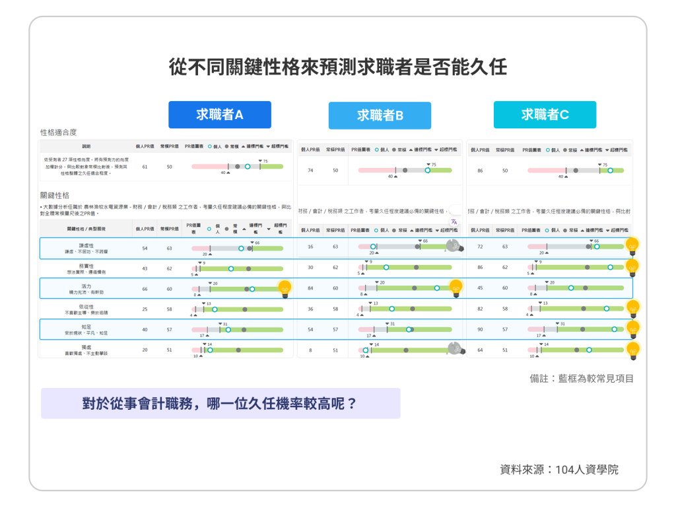Viewport: 676px width, 507px height.
Task: Click the main title 從不同關鍵性格來預測求職者是否能久任
Action: (x=337, y=67)
